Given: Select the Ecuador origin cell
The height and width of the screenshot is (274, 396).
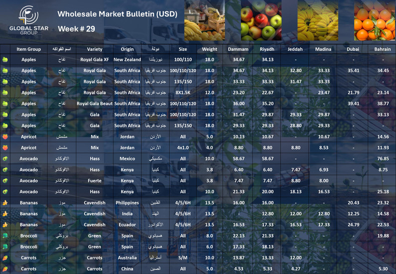Looking at the screenshot, I should pos(127,225).
